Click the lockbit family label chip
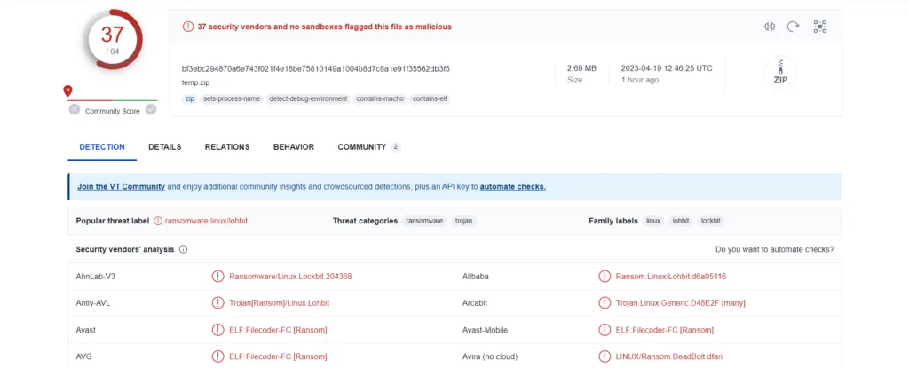The height and width of the screenshot is (368, 909). (x=711, y=221)
